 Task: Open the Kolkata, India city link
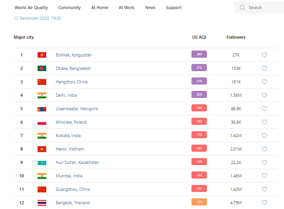[x=68, y=136]
